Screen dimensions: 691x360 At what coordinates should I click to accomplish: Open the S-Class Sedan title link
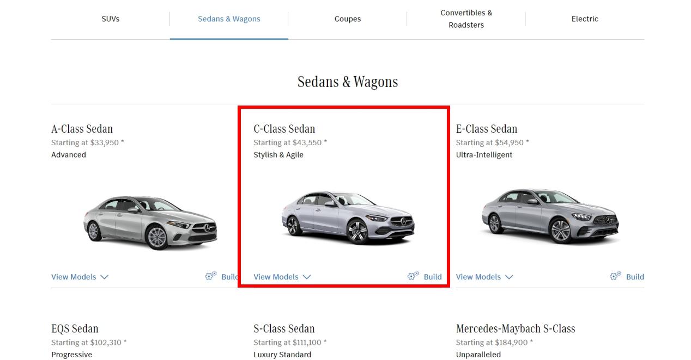(x=284, y=328)
